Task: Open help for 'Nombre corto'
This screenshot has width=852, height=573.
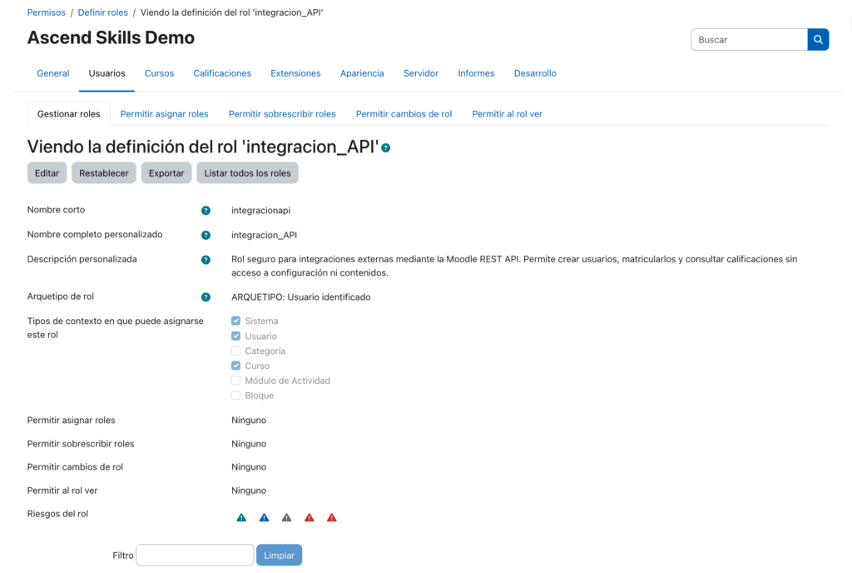Action: click(206, 210)
